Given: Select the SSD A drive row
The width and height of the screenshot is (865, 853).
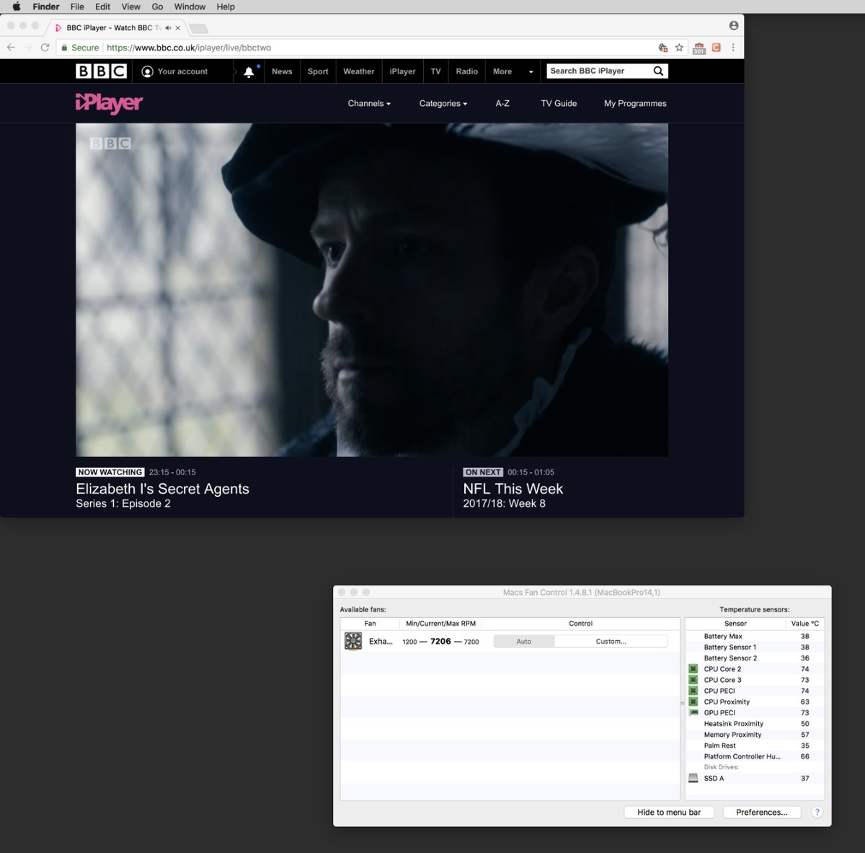Looking at the screenshot, I should tap(754, 778).
